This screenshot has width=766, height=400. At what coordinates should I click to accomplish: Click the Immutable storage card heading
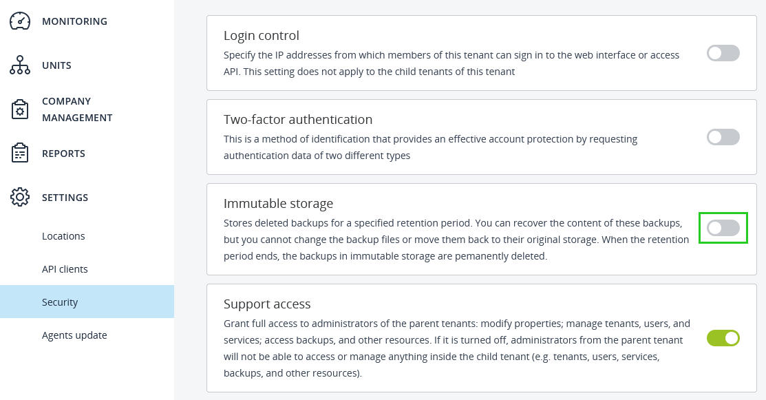(278, 204)
